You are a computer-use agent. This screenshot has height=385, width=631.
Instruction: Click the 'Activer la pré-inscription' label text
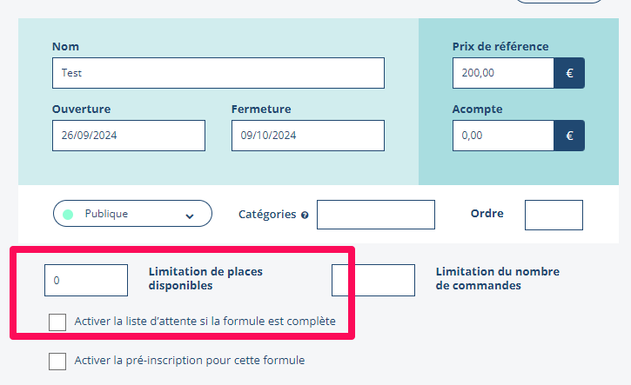(190, 360)
